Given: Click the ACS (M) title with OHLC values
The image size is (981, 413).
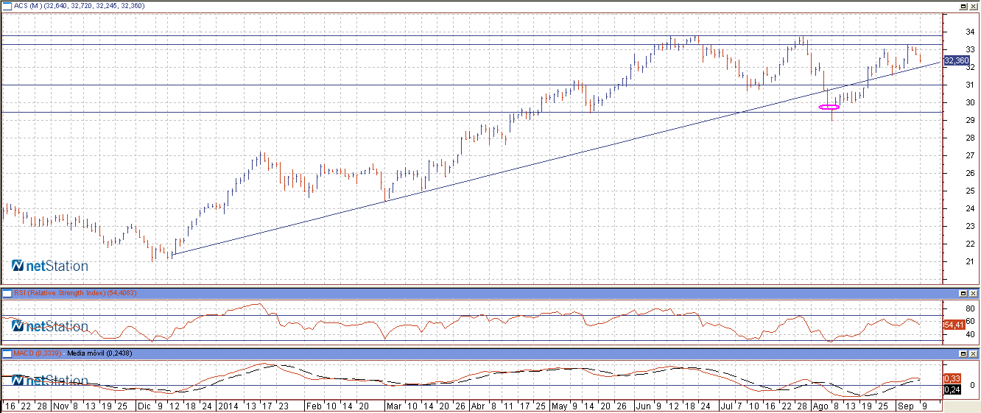Looking at the screenshot, I should [x=80, y=5].
